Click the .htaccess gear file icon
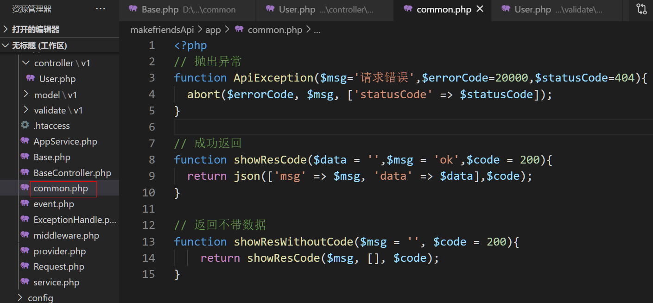This screenshot has height=303, width=653. pyautogui.click(x=25, y=126)
